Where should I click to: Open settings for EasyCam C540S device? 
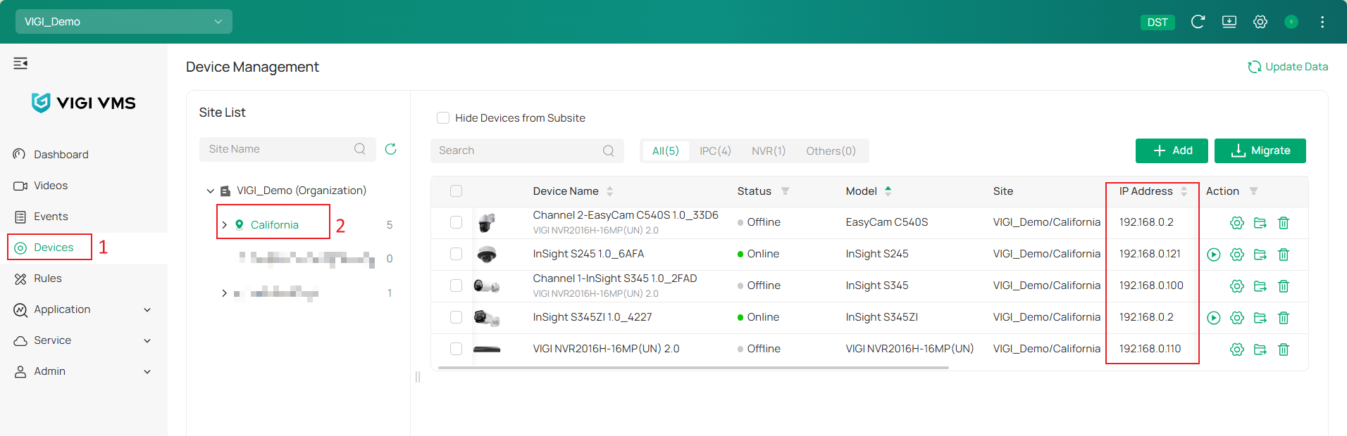point(1237,223)
